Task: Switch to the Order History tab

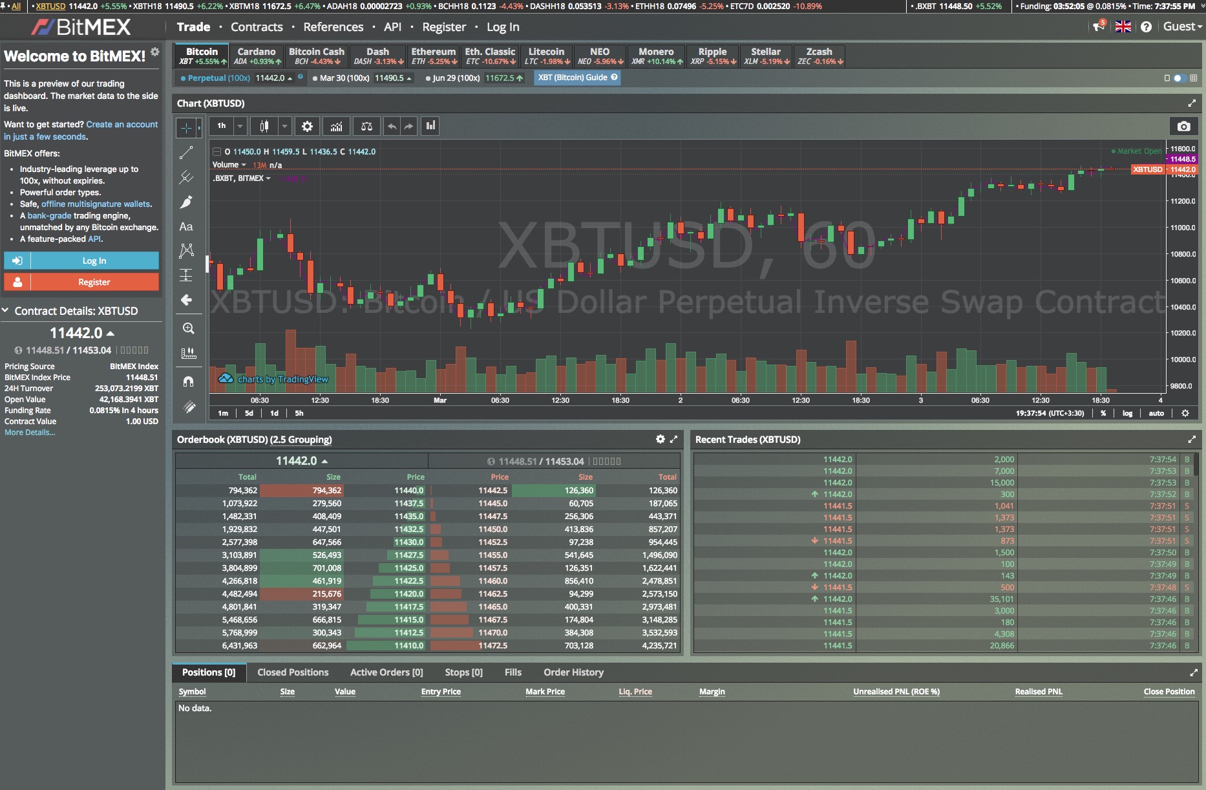Action: pyautogui.click(x=573, y=672)
